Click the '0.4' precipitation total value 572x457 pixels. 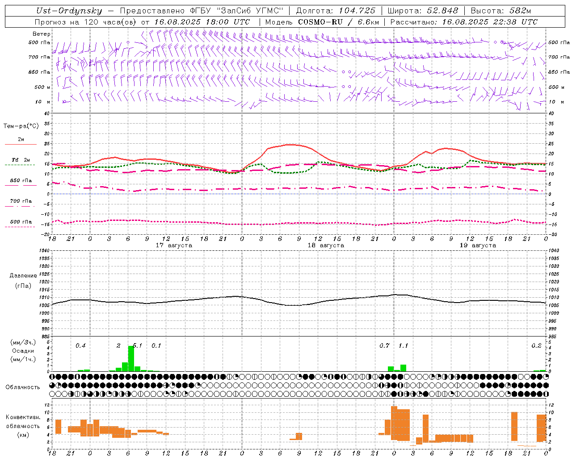[80, 345]
